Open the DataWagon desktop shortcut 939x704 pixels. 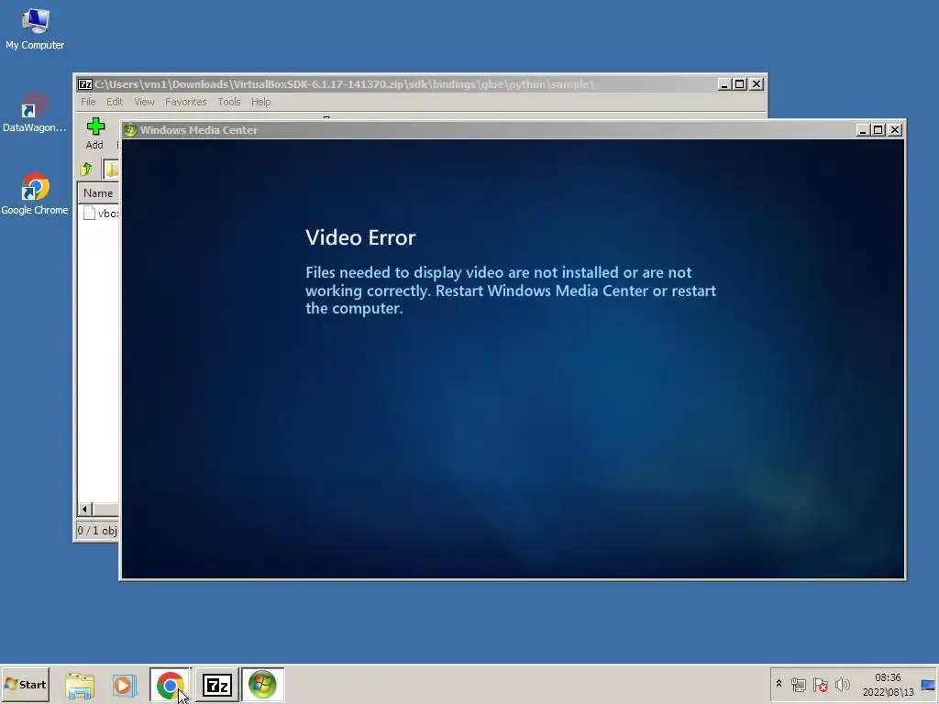click(34, 112)
